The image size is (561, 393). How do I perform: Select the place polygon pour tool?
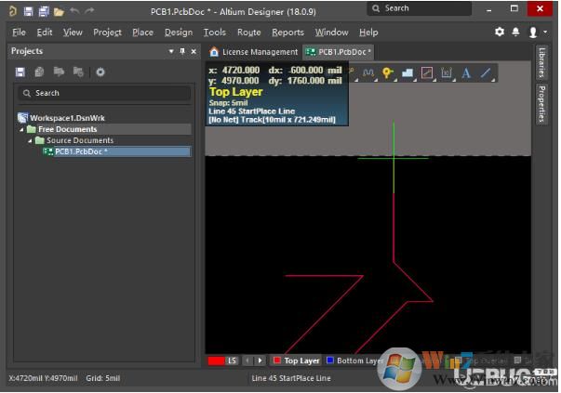tap(407, 73)
